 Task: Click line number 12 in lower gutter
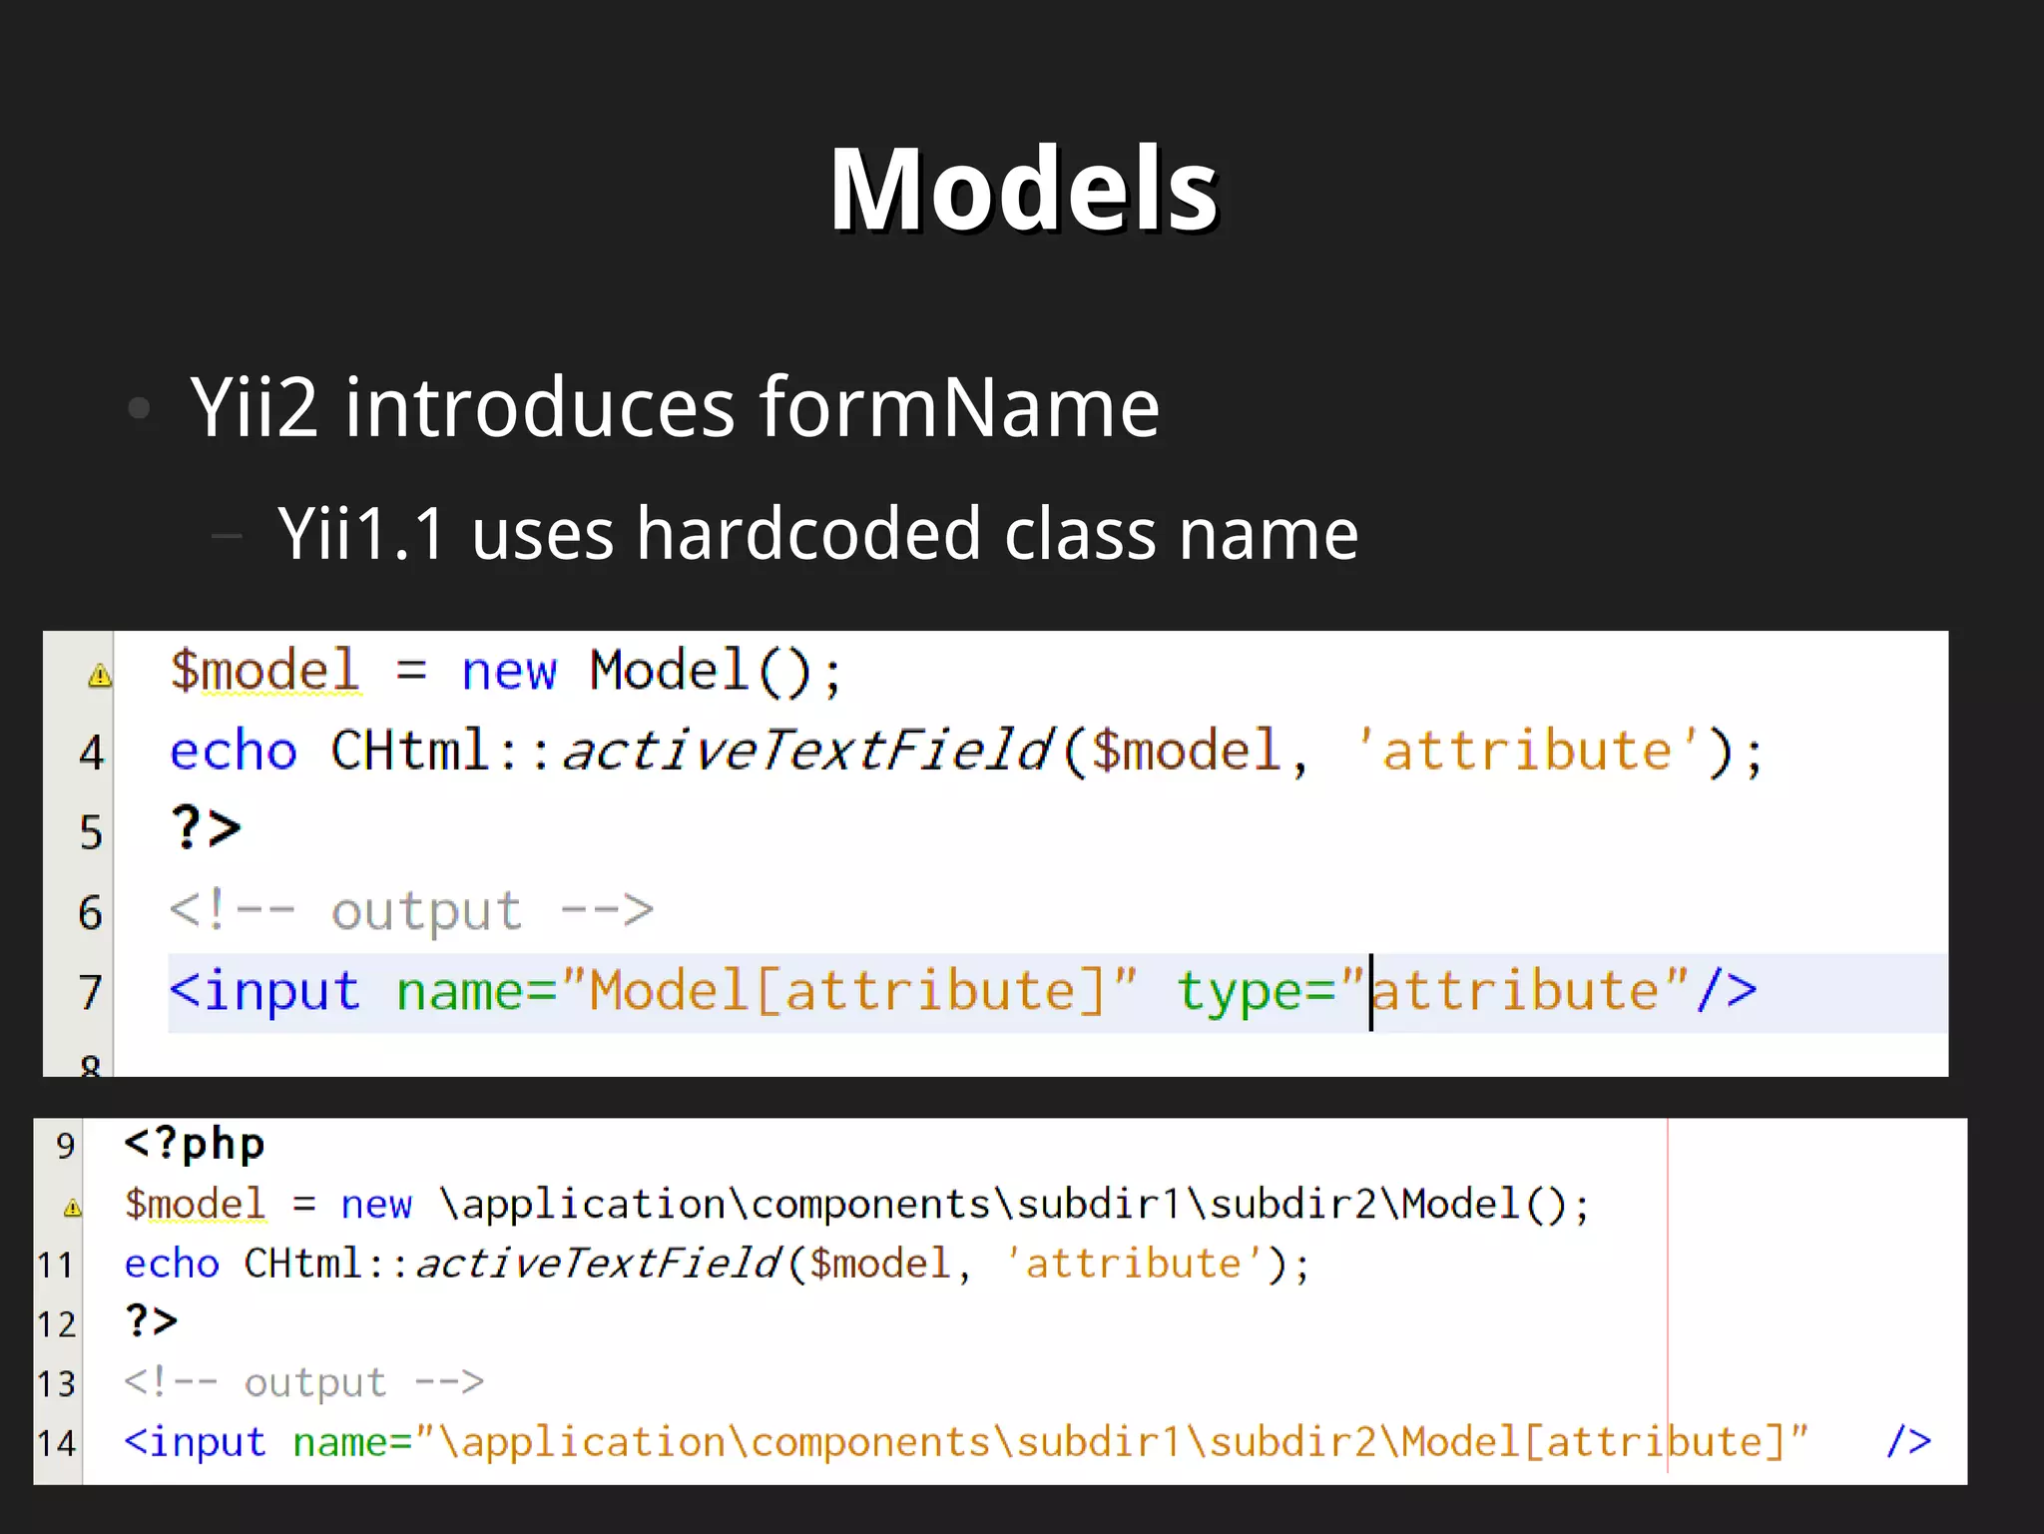[x=56, y=1325]
